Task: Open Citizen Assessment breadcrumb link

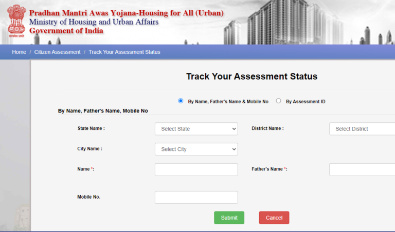Action: (x=58, y=52)
